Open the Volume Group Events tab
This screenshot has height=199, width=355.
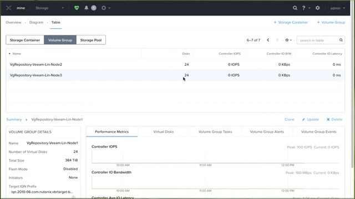tap(318, 132)
